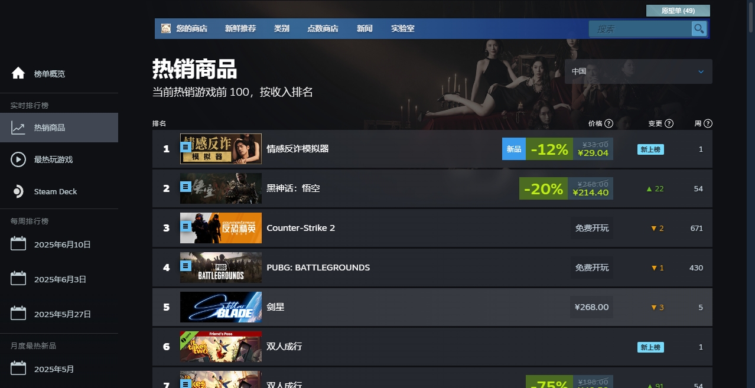Click the play icon beside 最热玩游戏
The image size is (755, 388).
18,159
